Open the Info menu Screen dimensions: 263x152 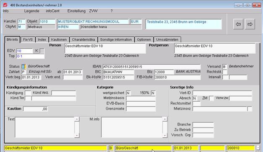[x=5, y=11]
